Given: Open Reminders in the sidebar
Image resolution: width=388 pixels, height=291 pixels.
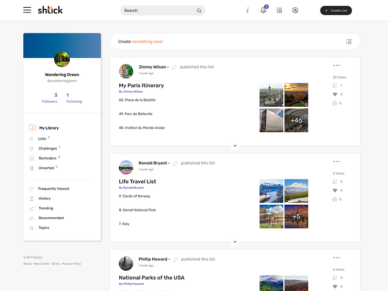Looking at the screenshot, I should tap(48, 158).
